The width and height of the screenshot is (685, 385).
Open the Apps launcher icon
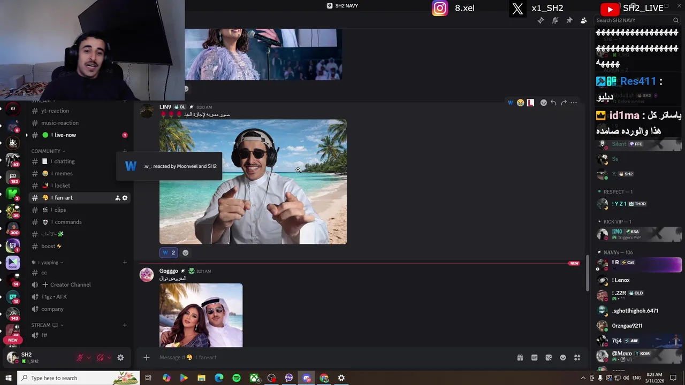pyautogui.click(x=577, y=358)
